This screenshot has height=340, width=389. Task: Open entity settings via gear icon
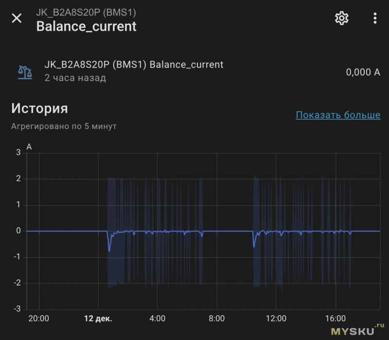tap(342, 18)
